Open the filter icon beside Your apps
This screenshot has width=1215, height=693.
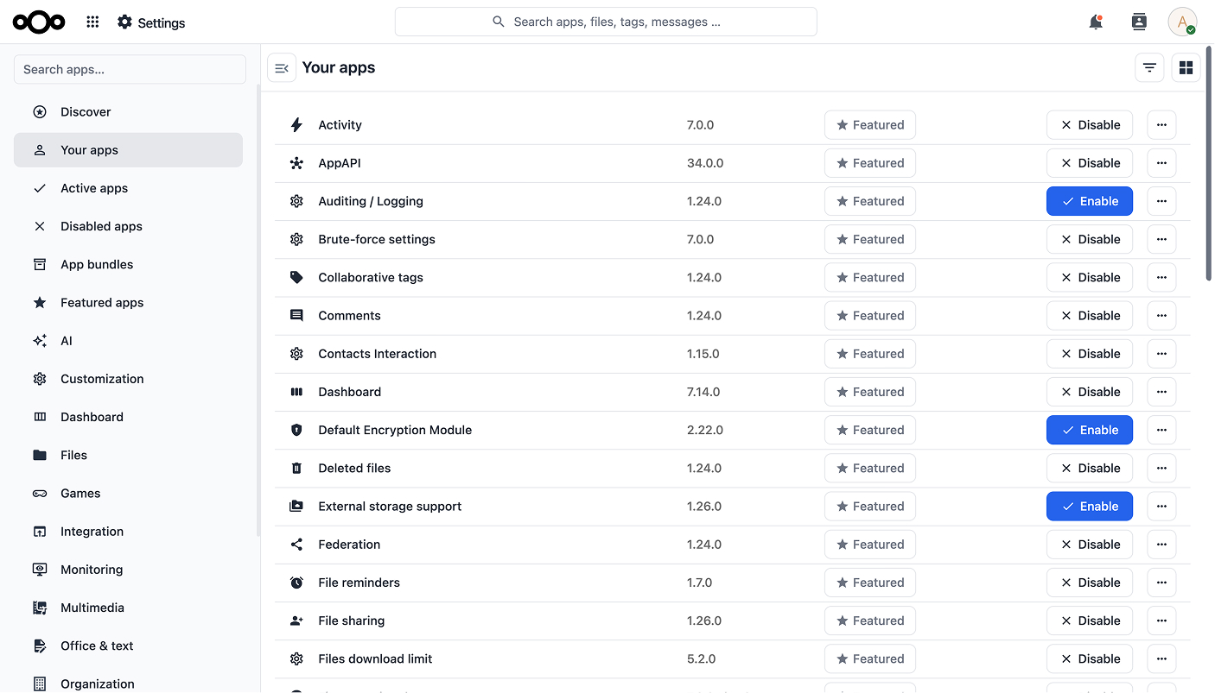coord(1149,68)
